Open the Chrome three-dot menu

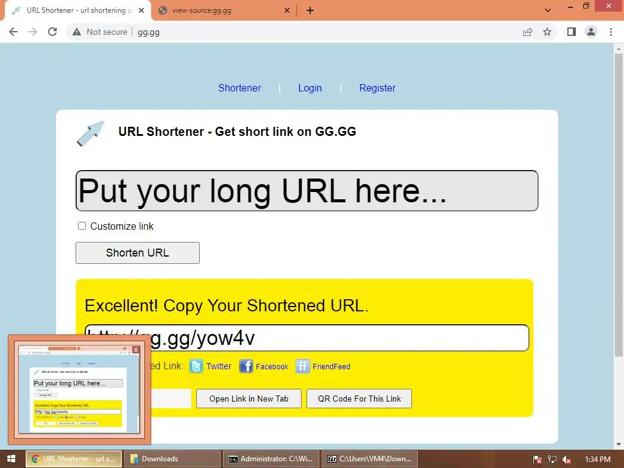[x=611, y=32]
